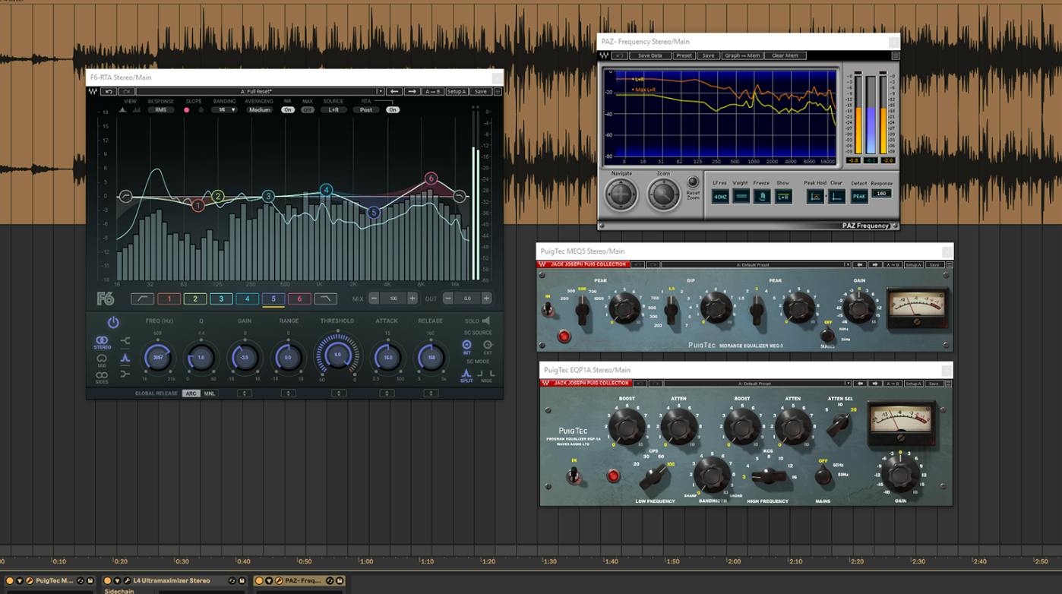Select the low-cut filter band button in F6

tap(142, 299)
